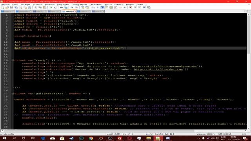Click line number 29 in the margin
The image size is (251, 141).
tap(6, 99)
